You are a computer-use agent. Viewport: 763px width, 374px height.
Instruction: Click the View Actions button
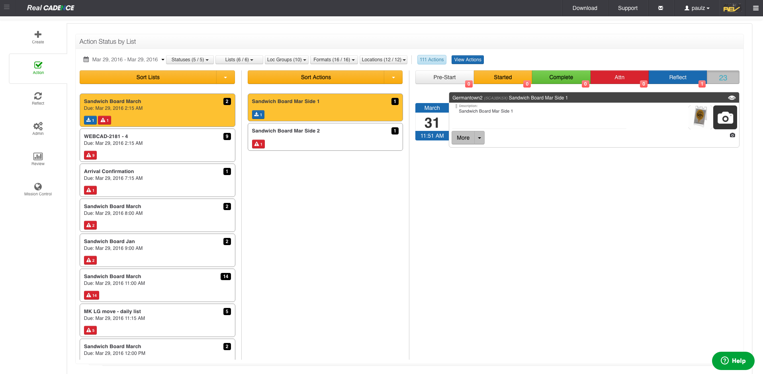coord(468,60)
